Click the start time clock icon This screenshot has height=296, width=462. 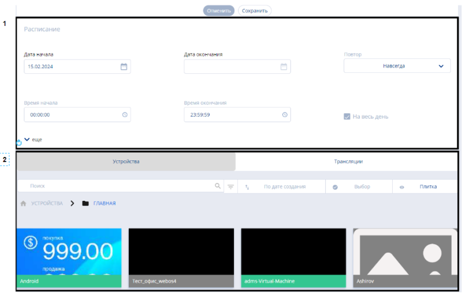[x=124, y=115]
